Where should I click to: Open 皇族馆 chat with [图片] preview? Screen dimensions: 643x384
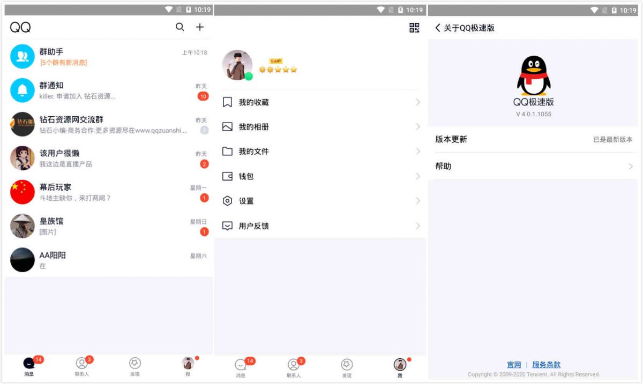tap(109, 226)
